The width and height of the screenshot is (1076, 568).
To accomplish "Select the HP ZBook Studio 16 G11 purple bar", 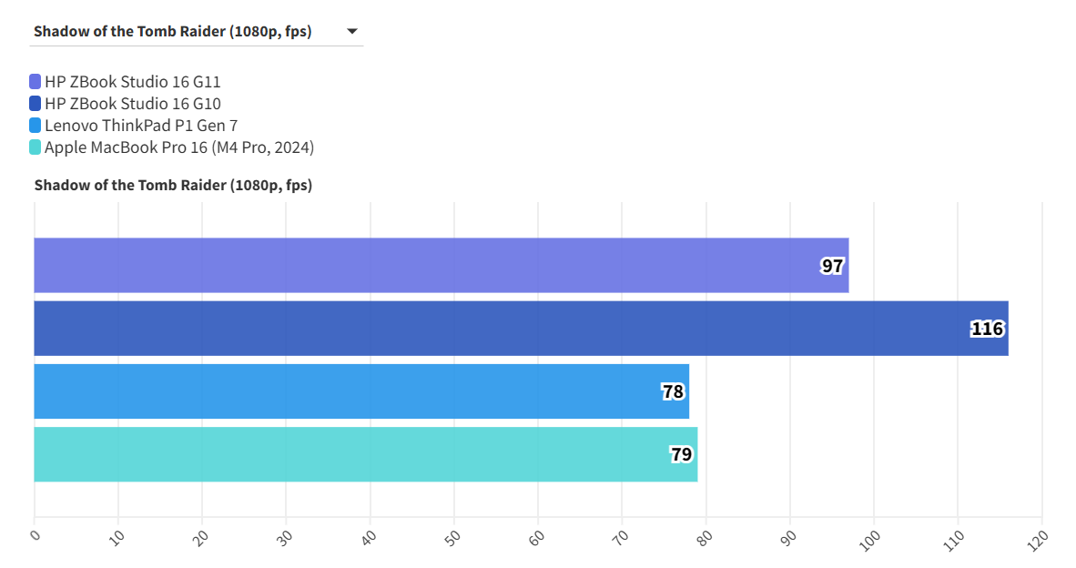I will [410, 266].
